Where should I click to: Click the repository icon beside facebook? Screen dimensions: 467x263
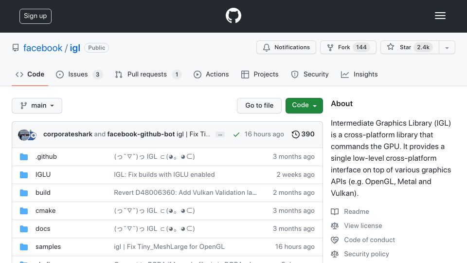16,48
